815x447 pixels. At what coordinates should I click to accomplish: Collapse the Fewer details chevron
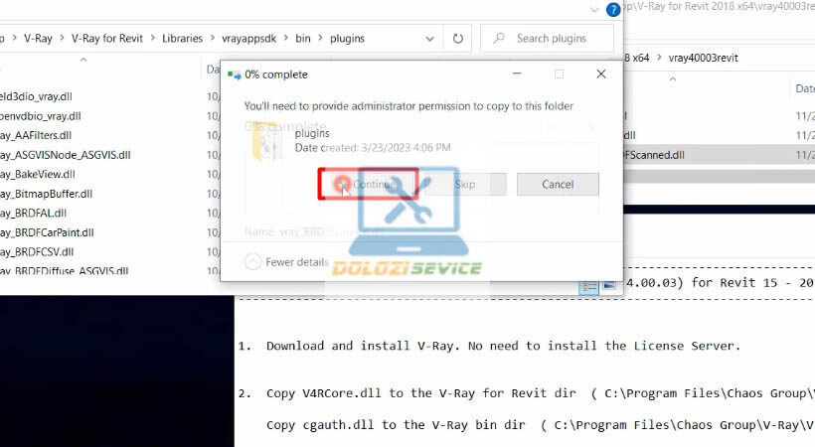point(252,262)
